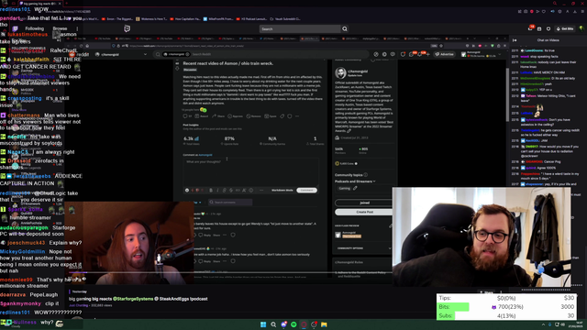Screen dimensions: 587x330
Task: Toggle italic in comment editor
Action: click(217, 190)
